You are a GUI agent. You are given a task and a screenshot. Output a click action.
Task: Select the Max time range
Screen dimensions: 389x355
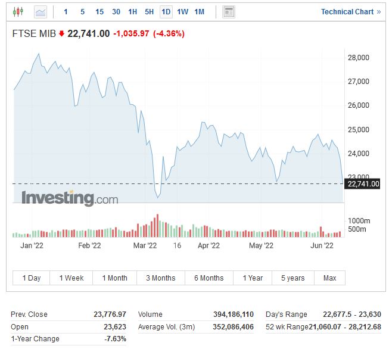click(x=329, y=278)
